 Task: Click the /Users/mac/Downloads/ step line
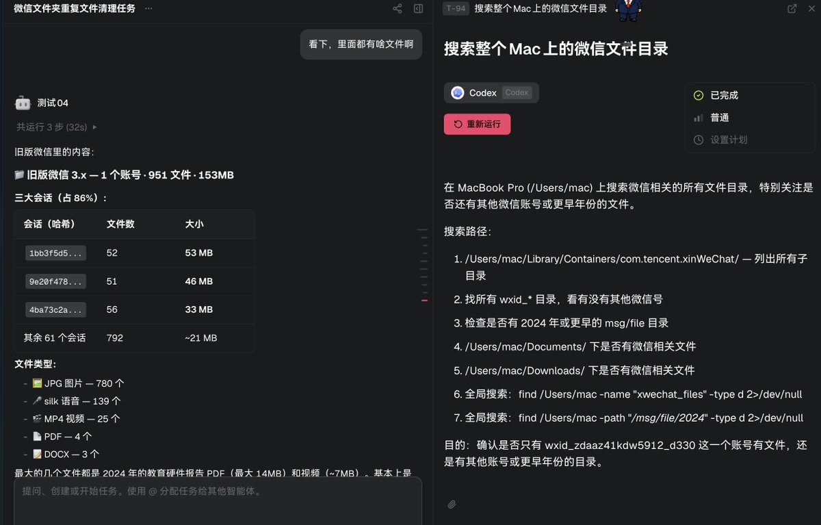pyautogui.click(x=579, y=370)
